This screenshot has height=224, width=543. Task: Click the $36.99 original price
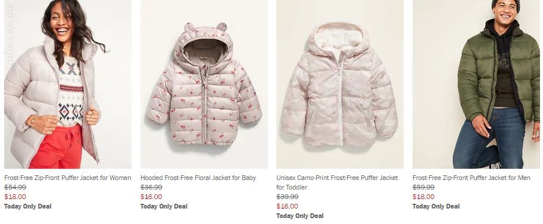(x=151, y=187)
